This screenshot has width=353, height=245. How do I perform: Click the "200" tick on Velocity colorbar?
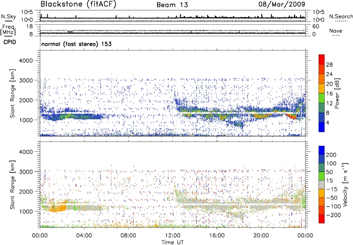pos(331,155)
